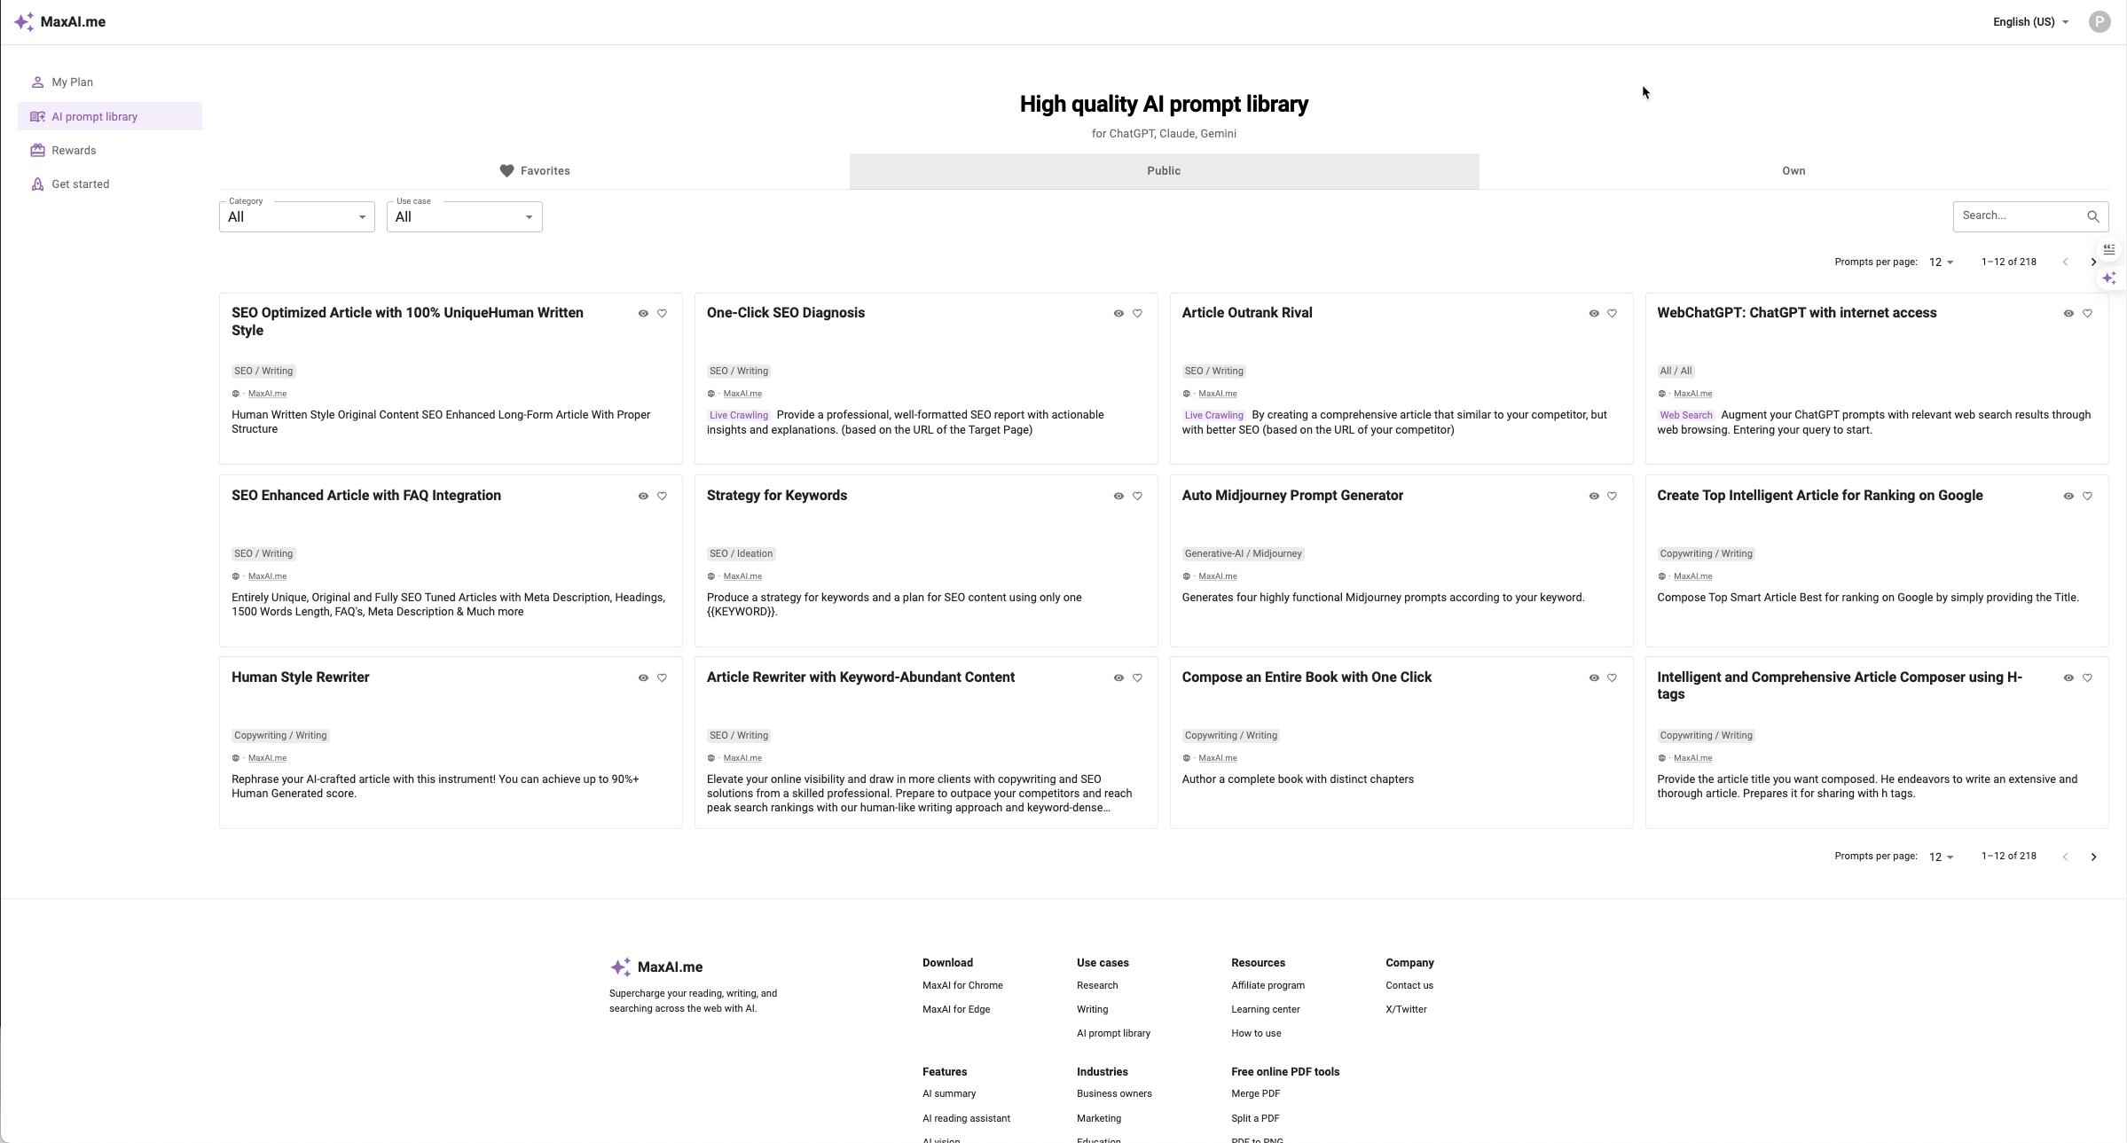Preview the One-Click SEO Diagnosis prompt
This screenshot has width=2127, height=1143.
(x=1118, y=314)
